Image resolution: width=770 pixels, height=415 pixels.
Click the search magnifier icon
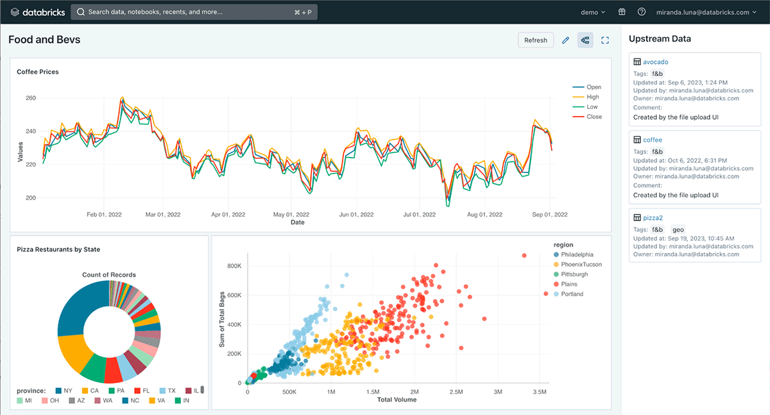click(81, 12)
